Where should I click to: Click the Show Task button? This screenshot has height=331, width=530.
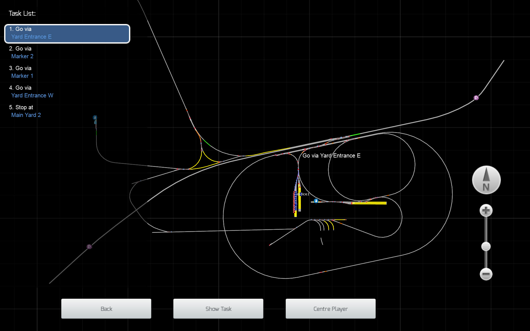[x=218, y=309]
